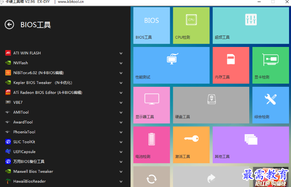291x187 pixels.
Task: Open the 电池检测 battery tile
Action: pyautogui.click(x=152, y=145)
